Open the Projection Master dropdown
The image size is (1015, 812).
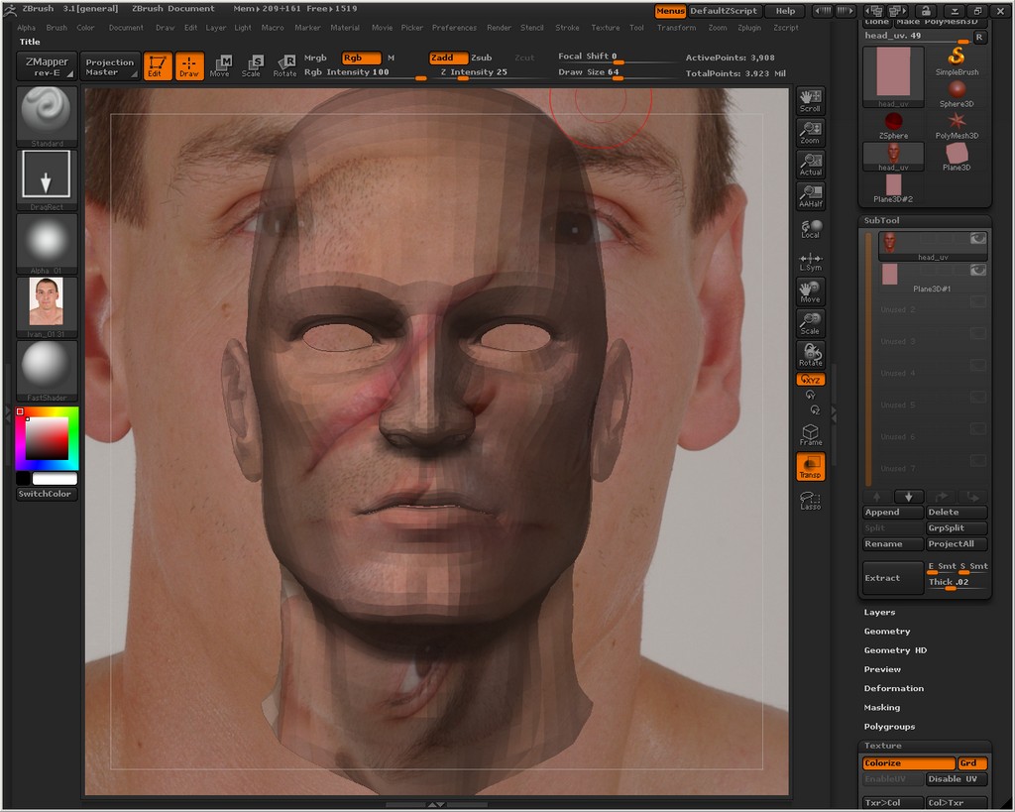(110, 66)
